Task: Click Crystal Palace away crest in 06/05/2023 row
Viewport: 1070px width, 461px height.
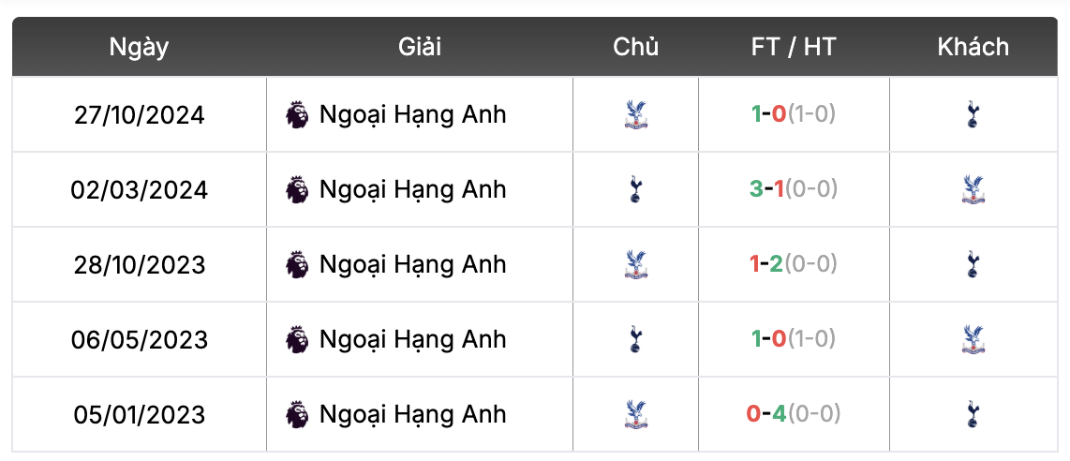Action: point(973,339)
